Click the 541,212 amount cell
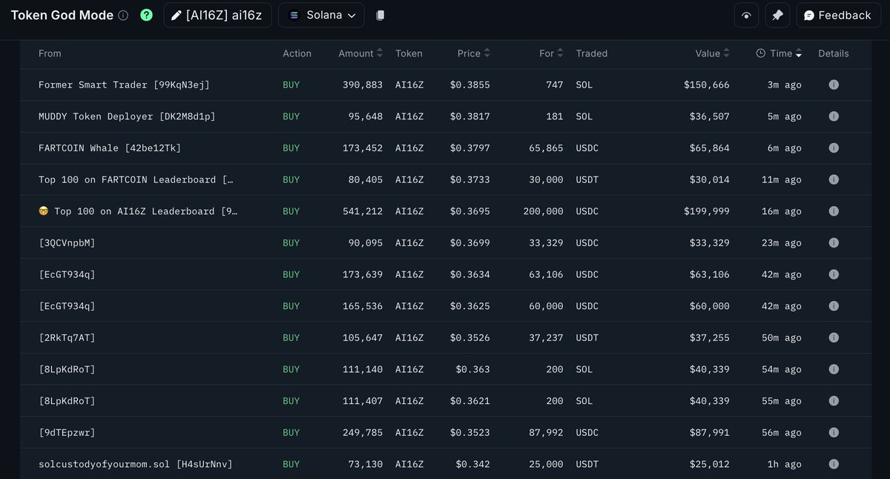 point(363,211)
